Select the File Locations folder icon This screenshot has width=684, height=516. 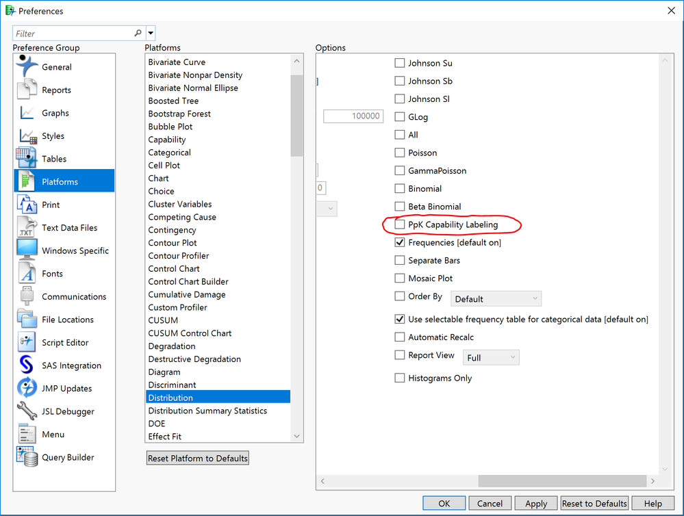tap(27, 319)
